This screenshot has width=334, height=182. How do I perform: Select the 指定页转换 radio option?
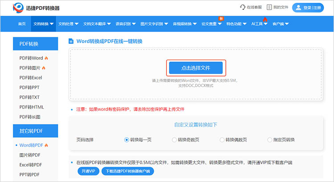[x=270, y=140]
